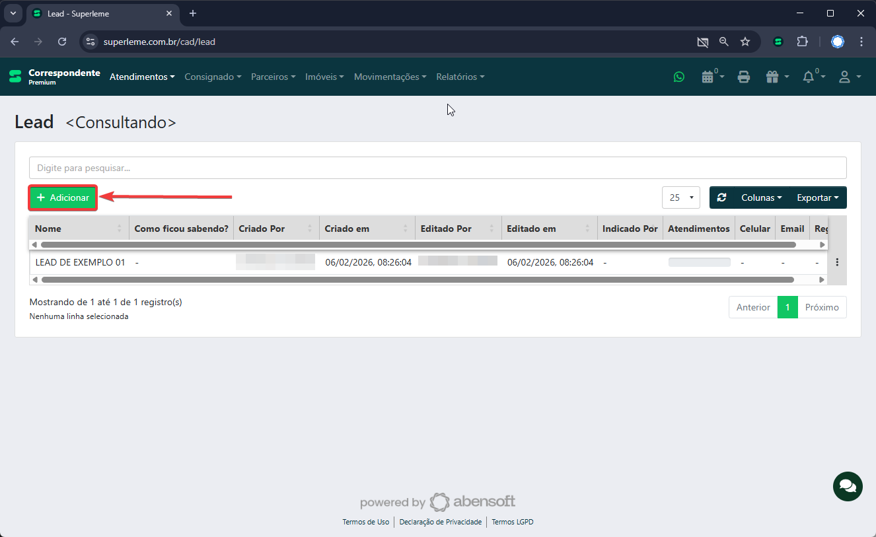876x537 pixels.
Task: Click the refresh table icon button
Action: tap(721, 197)
